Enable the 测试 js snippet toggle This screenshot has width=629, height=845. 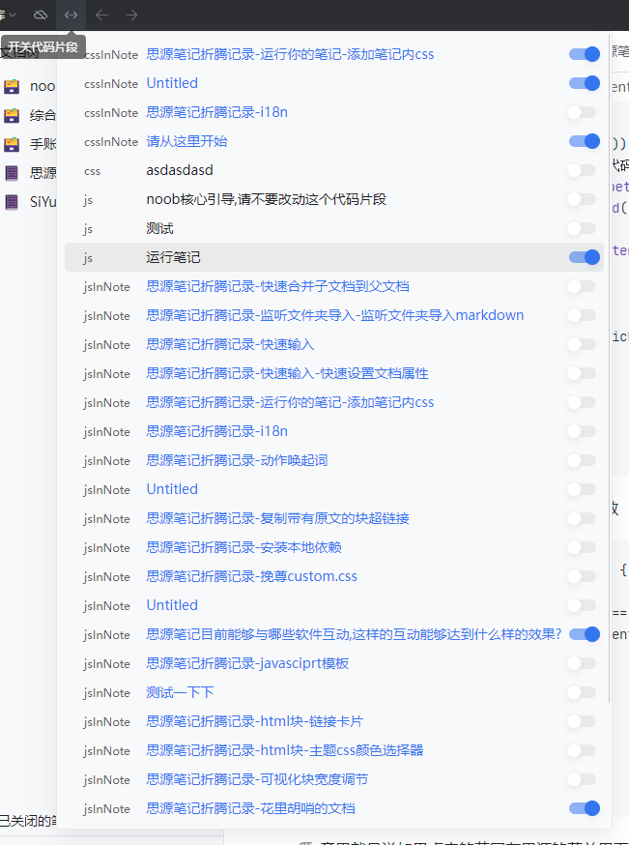[x=582, y=228]
